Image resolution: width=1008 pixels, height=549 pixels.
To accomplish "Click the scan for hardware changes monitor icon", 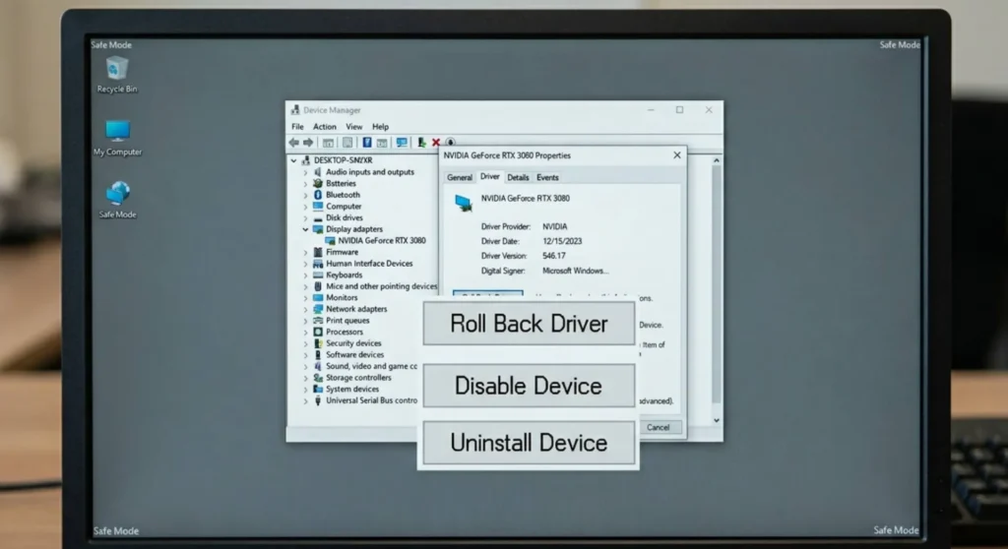I will [402, 143].
